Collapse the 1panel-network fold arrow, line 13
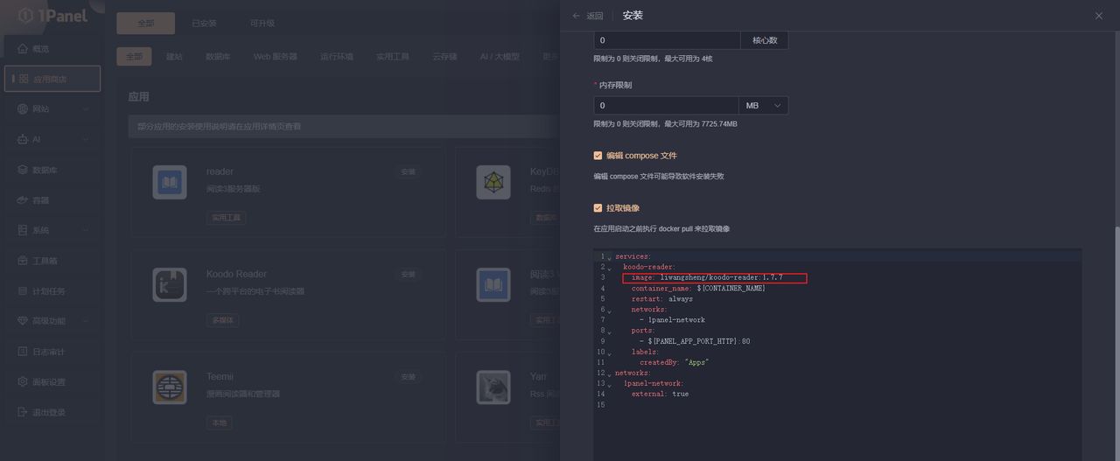This screenshot has width=1120, height=461. coord(610,384)
